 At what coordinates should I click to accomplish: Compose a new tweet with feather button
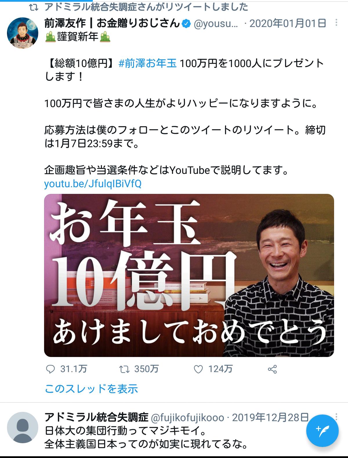pos(322,430)
